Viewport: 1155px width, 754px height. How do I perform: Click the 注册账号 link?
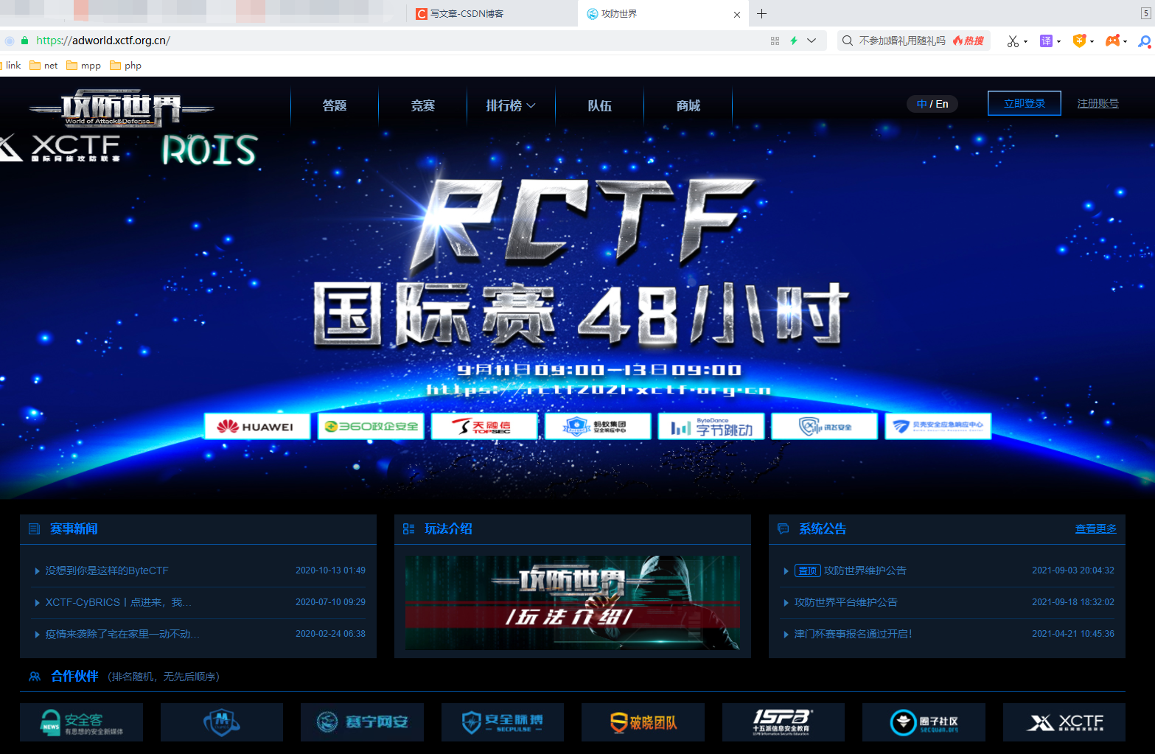[x=1098, y=103]
